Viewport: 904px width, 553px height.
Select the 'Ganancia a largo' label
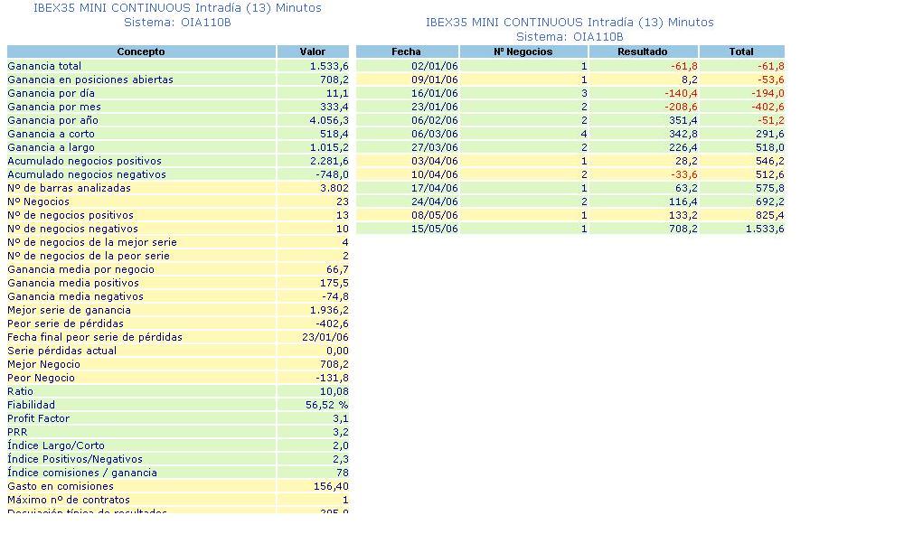(52, 147)
